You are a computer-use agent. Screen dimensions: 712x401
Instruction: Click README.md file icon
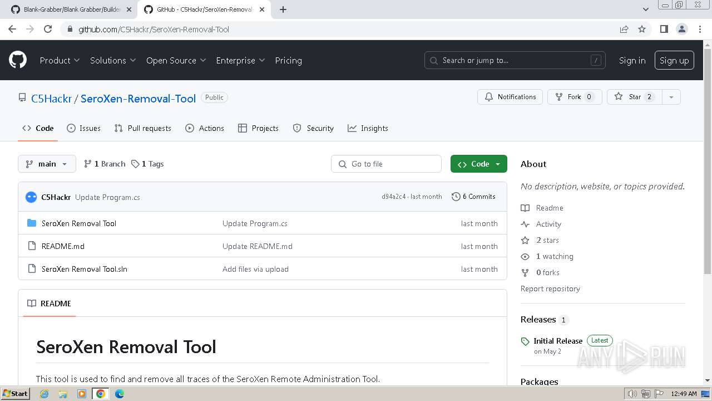point(32,246)
